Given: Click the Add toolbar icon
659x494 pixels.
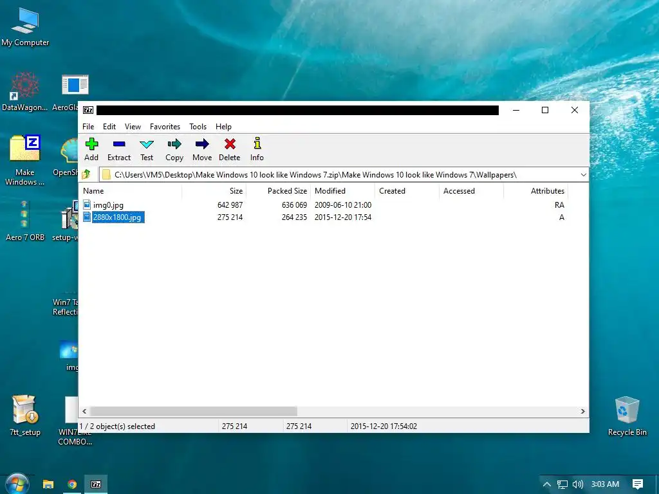Looking at the screenshot, I should [91, 144].
